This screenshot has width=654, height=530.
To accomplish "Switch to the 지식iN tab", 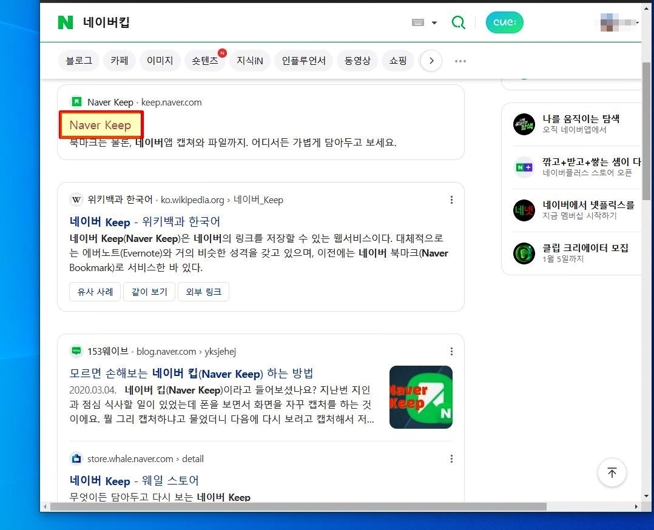I will click(x=250, y=61).
